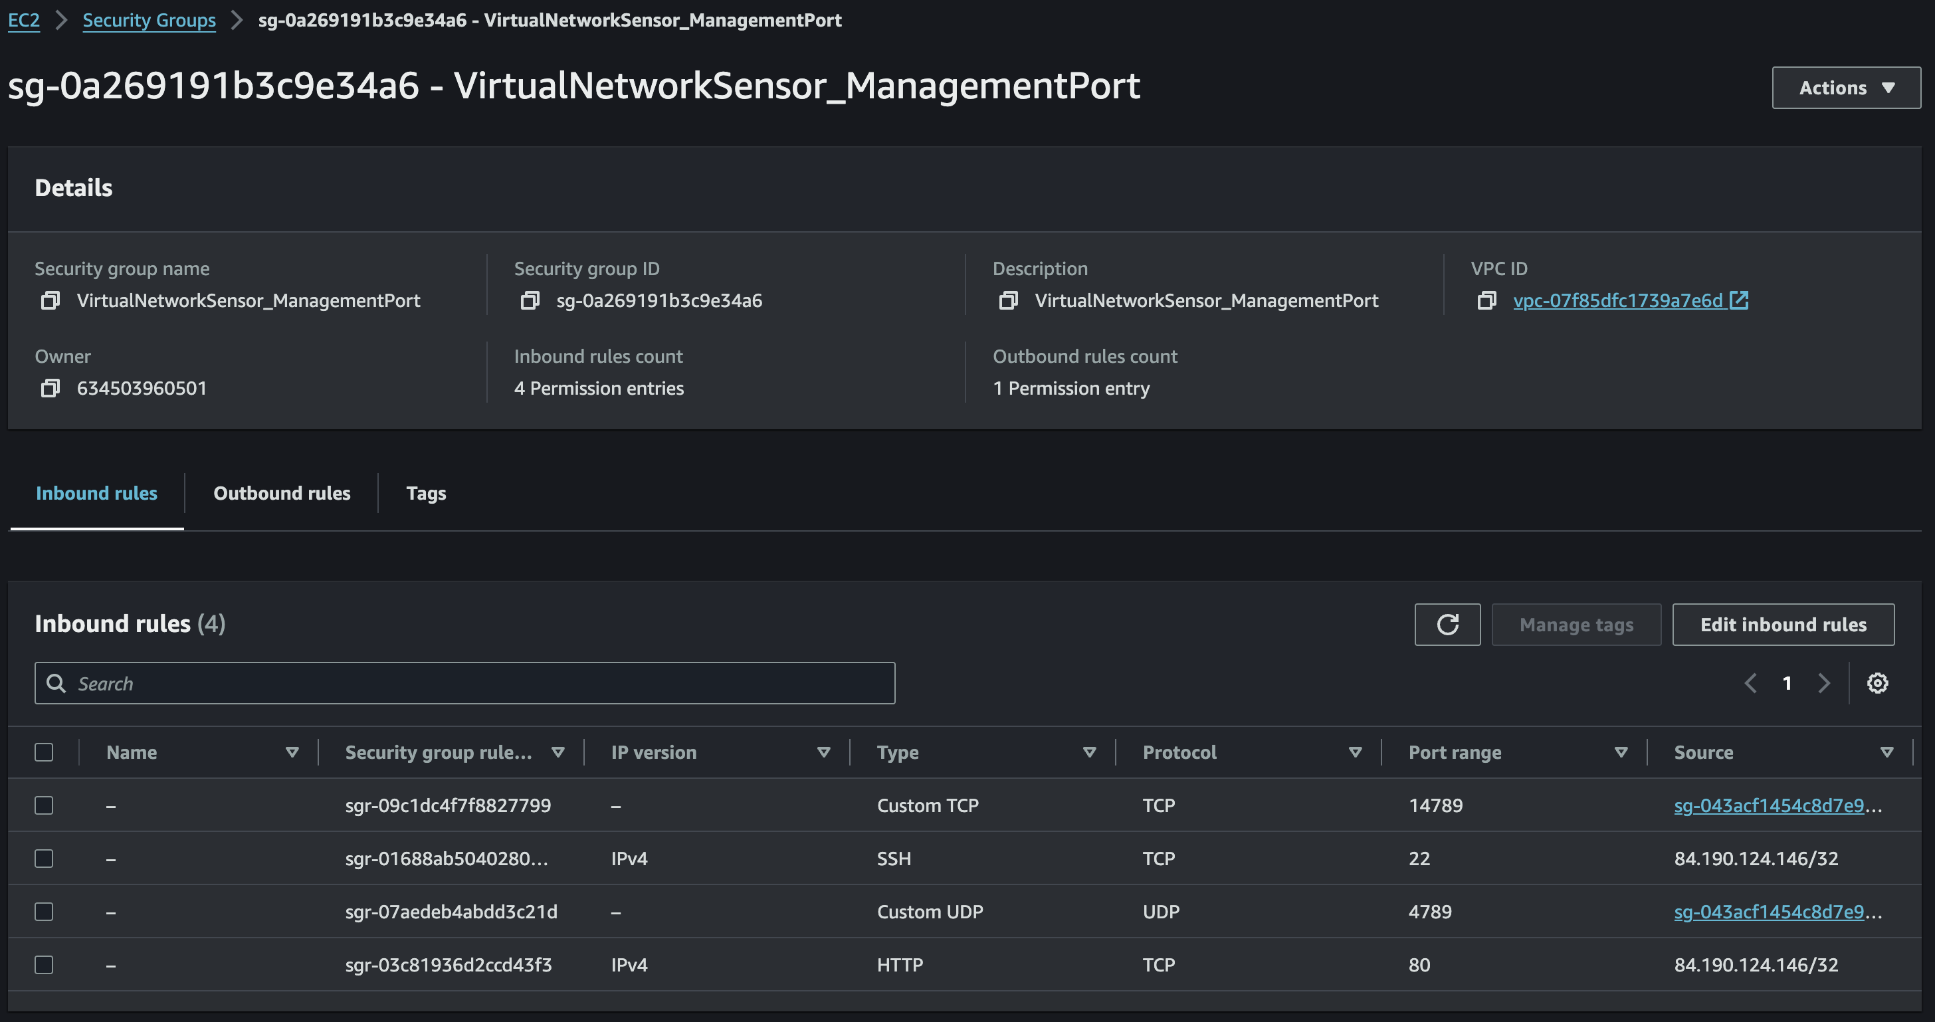Screen dimensions: 1935x1022
Task: Click the search magnifier icon
Action: pyautogui.click(x=56, y=682)
